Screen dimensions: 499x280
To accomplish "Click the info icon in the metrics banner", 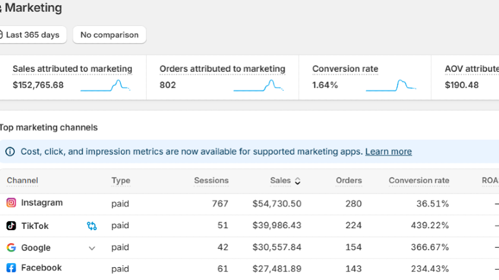I will point(10,152).
